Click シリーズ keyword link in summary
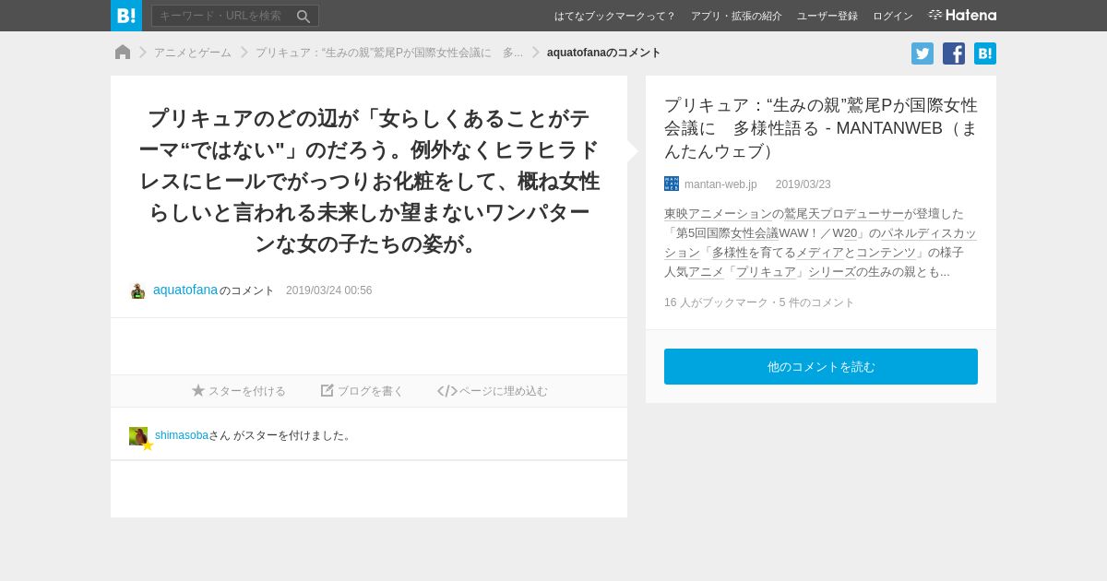The height and width of the screenshot is (581, 1107). tap(831, 271)
